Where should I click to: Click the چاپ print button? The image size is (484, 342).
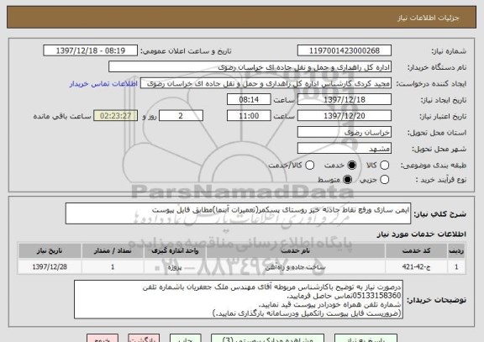point(185,338)
